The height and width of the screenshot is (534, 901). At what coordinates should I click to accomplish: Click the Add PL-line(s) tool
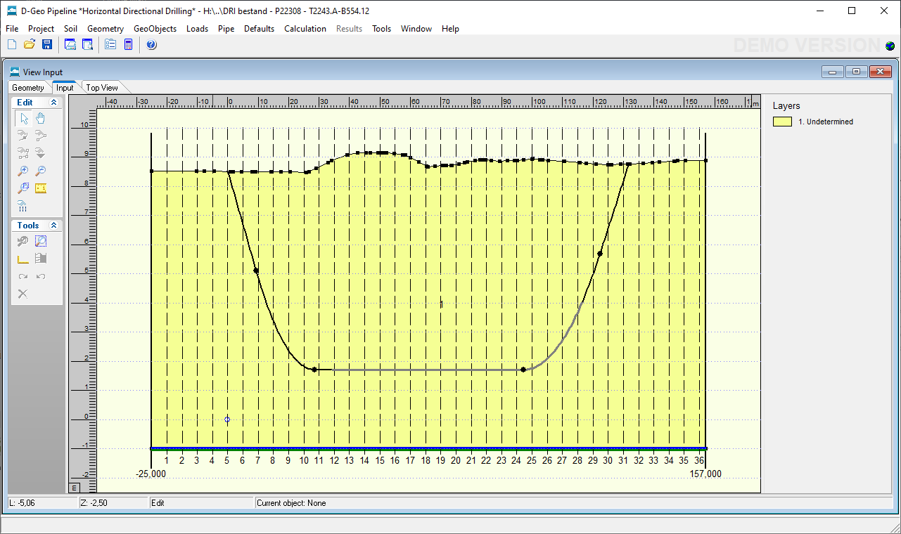tap(41, 153)
